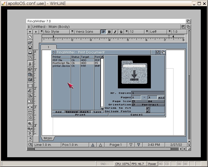Click the bullet list icon

click(30, 86)
